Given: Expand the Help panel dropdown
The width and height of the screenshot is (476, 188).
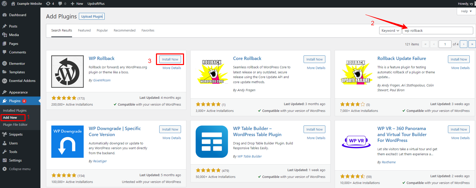Looking at the screenshot, I should [466, 11].
